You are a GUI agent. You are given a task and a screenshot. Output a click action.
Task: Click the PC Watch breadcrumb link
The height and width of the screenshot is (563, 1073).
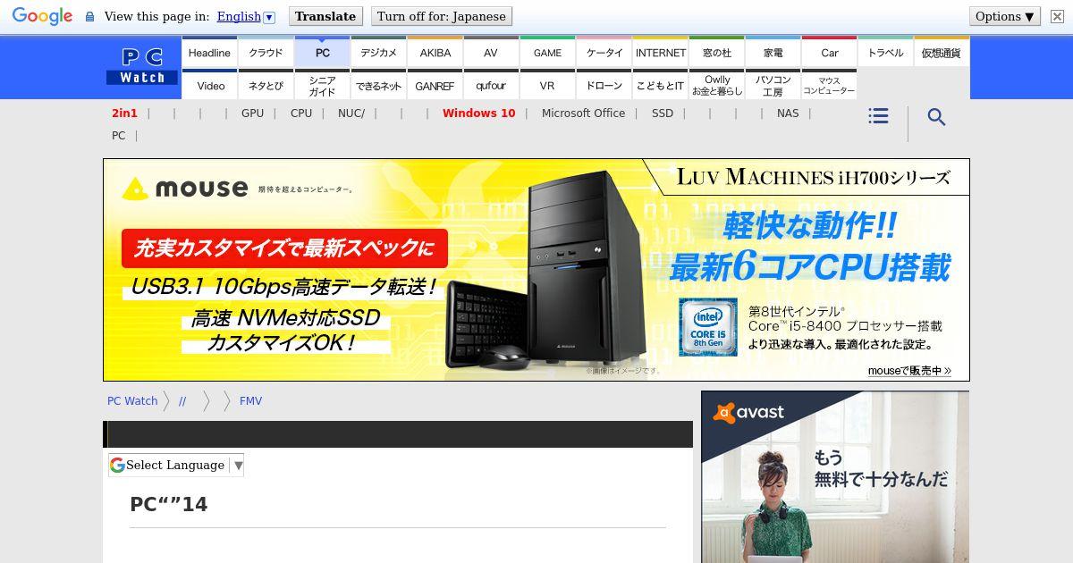point(132,400)
